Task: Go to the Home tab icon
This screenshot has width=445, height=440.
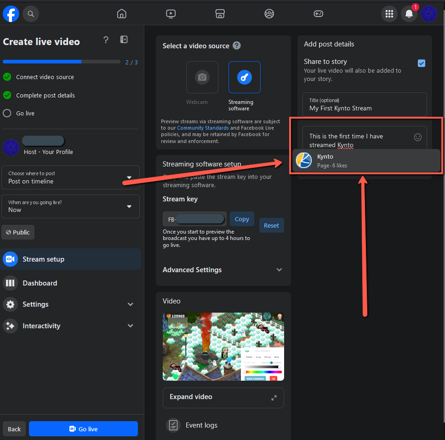Action: (x=121, y=14)
